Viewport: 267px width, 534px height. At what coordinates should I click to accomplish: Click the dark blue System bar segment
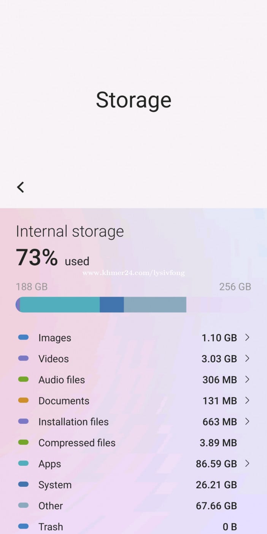tap(112, 305)
